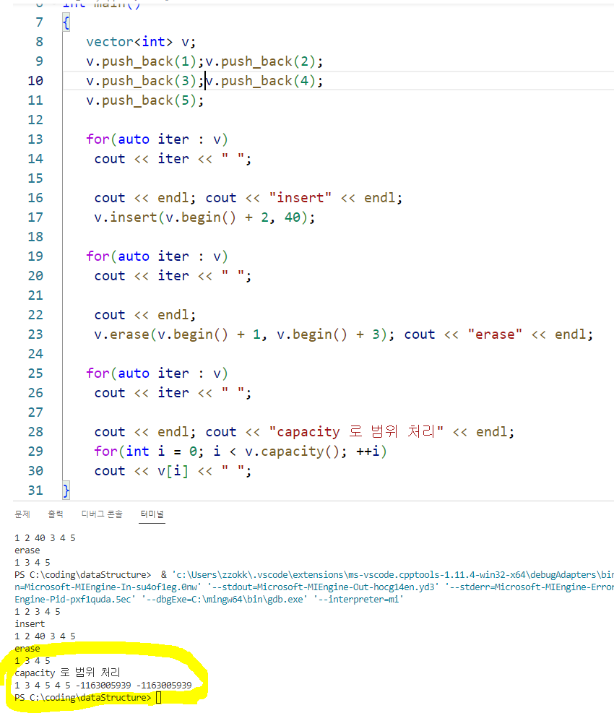Image resolution: width=614 pixels, height=713 pixels.
Task: Click the v[i] expression on line 30
Action: (x=173, y=470)
